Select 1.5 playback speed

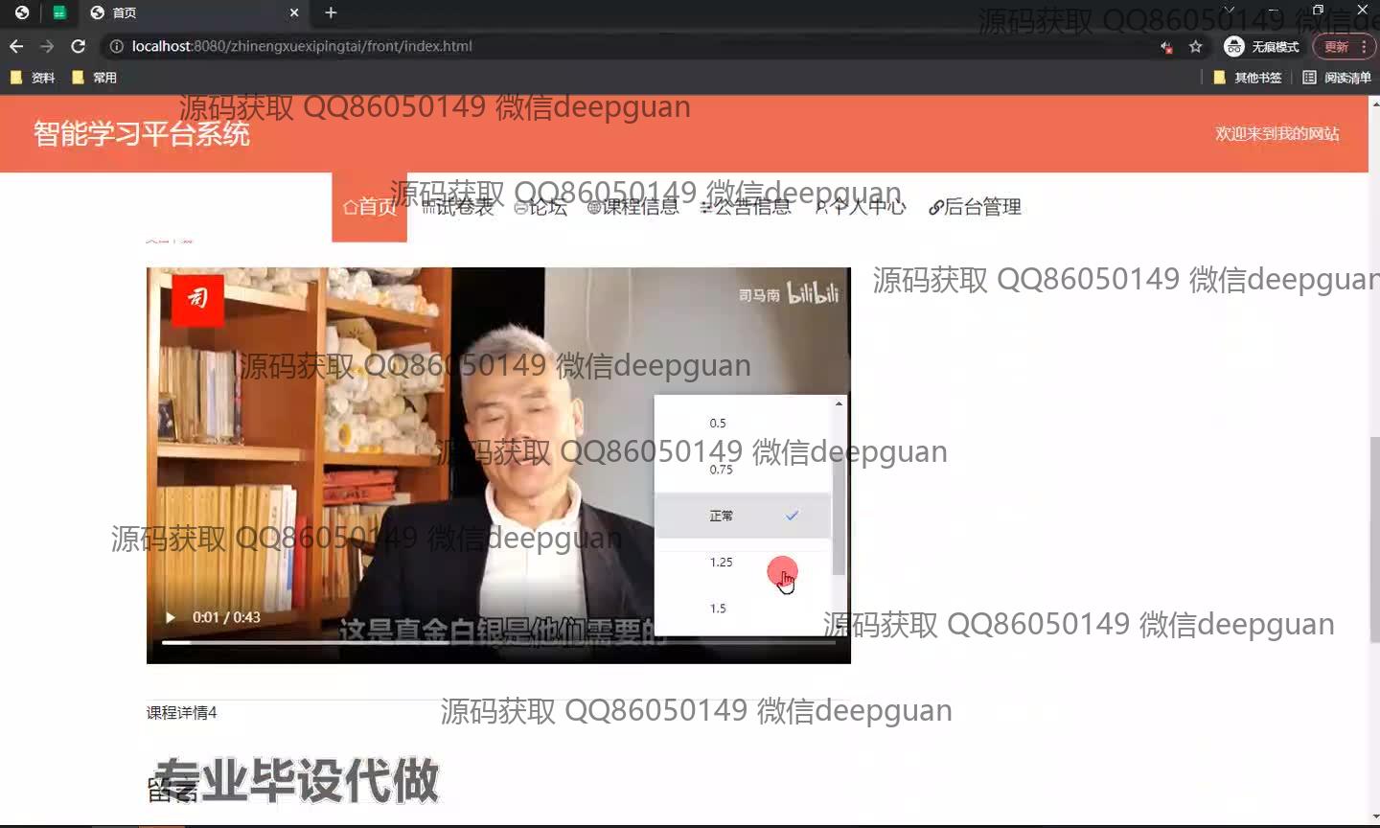click(743, 609)
